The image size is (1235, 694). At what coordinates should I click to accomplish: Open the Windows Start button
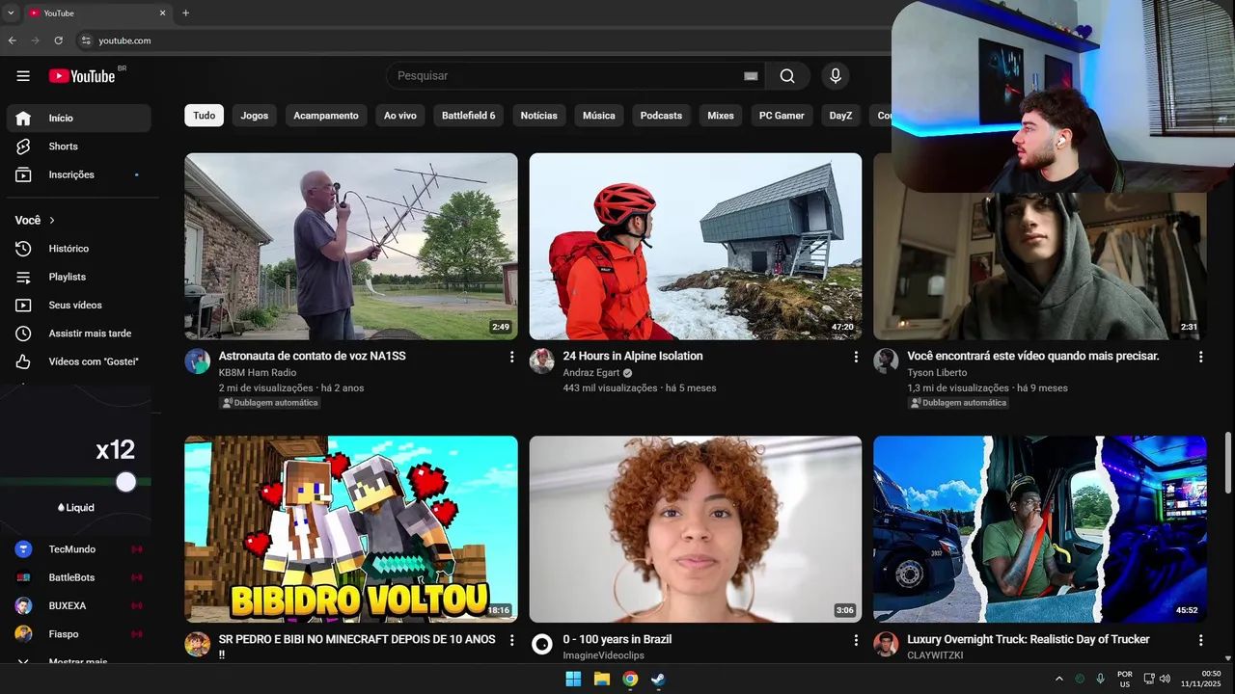pos(573,679)
